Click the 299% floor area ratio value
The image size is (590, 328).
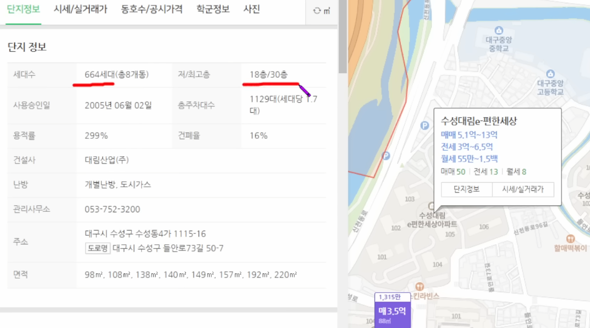[x=96, y=135]
